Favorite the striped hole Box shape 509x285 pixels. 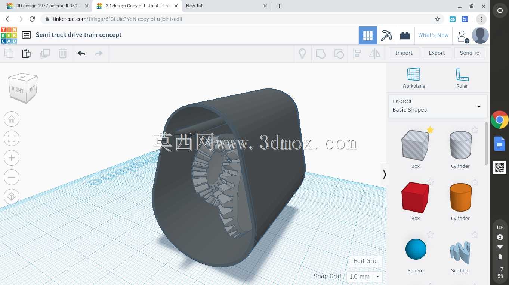point(430,130)
